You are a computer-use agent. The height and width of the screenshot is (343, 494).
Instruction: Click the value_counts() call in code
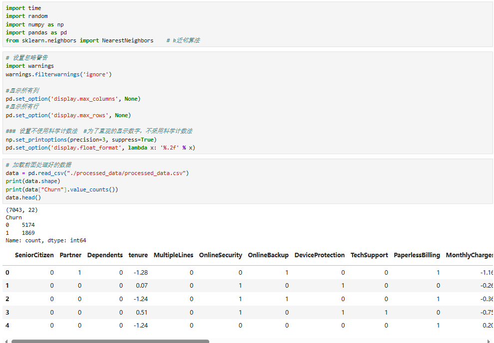pyautogui.click(x=92, y=189)
